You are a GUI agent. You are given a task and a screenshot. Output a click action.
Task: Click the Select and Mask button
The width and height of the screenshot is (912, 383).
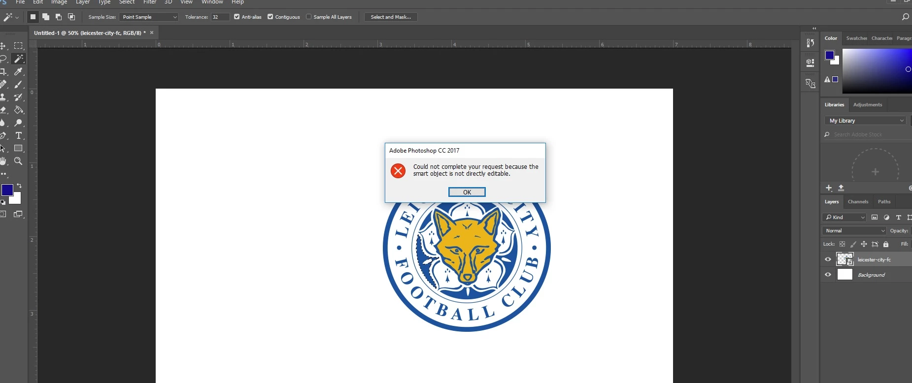(391, 17)
